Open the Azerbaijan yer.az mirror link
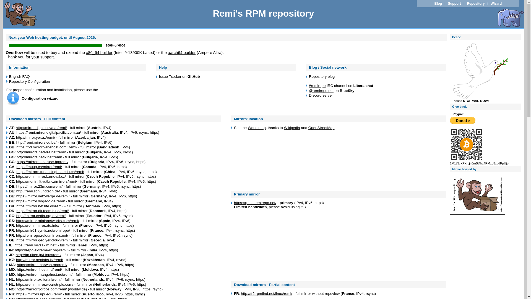 pyautogui.click(x=36, y=138)
